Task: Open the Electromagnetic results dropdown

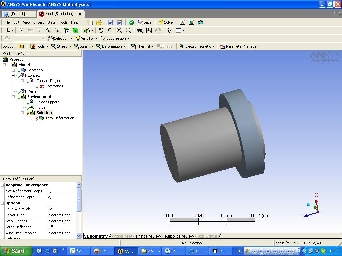Action: point(197,46)
